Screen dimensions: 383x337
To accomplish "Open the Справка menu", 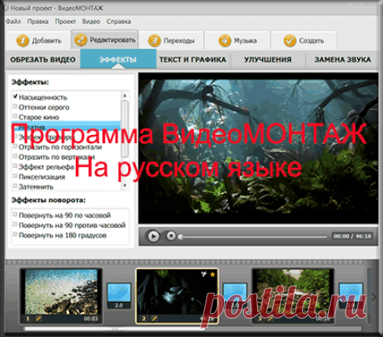I will (x=118, y=22).
